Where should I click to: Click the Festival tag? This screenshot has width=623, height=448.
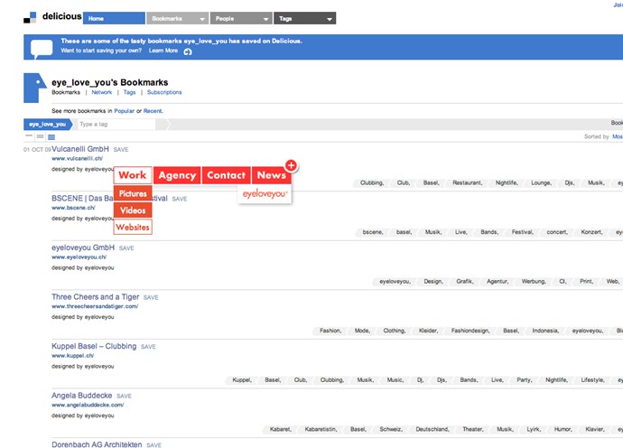coord(523,232)
